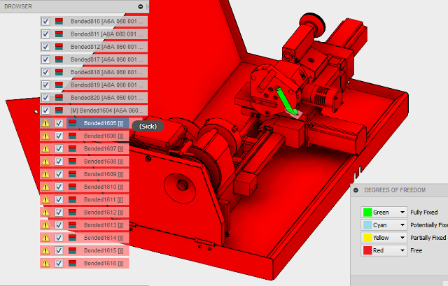Click the Bonded820 contact label
Viewport: 448px width, 286px height.
[106, 98]
